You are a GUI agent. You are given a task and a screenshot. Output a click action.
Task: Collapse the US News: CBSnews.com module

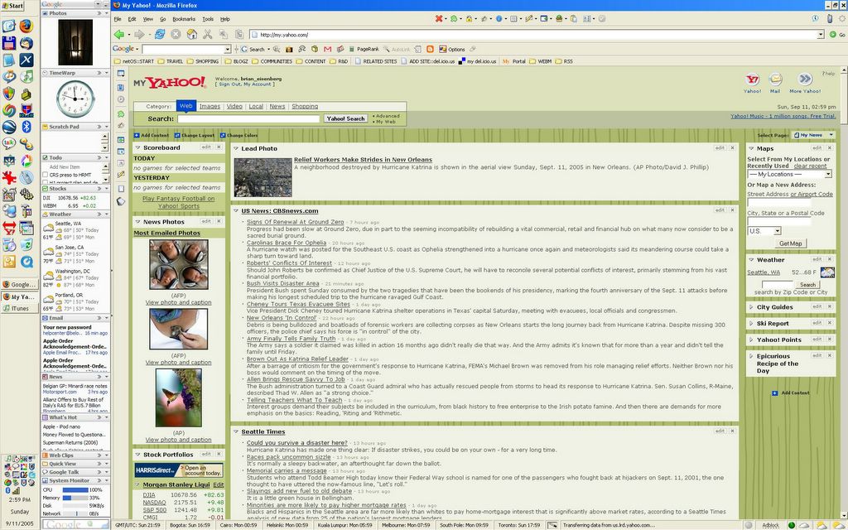(x=236, y=211)
